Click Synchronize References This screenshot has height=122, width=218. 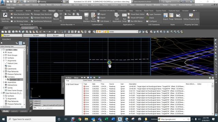coord(41,21)
